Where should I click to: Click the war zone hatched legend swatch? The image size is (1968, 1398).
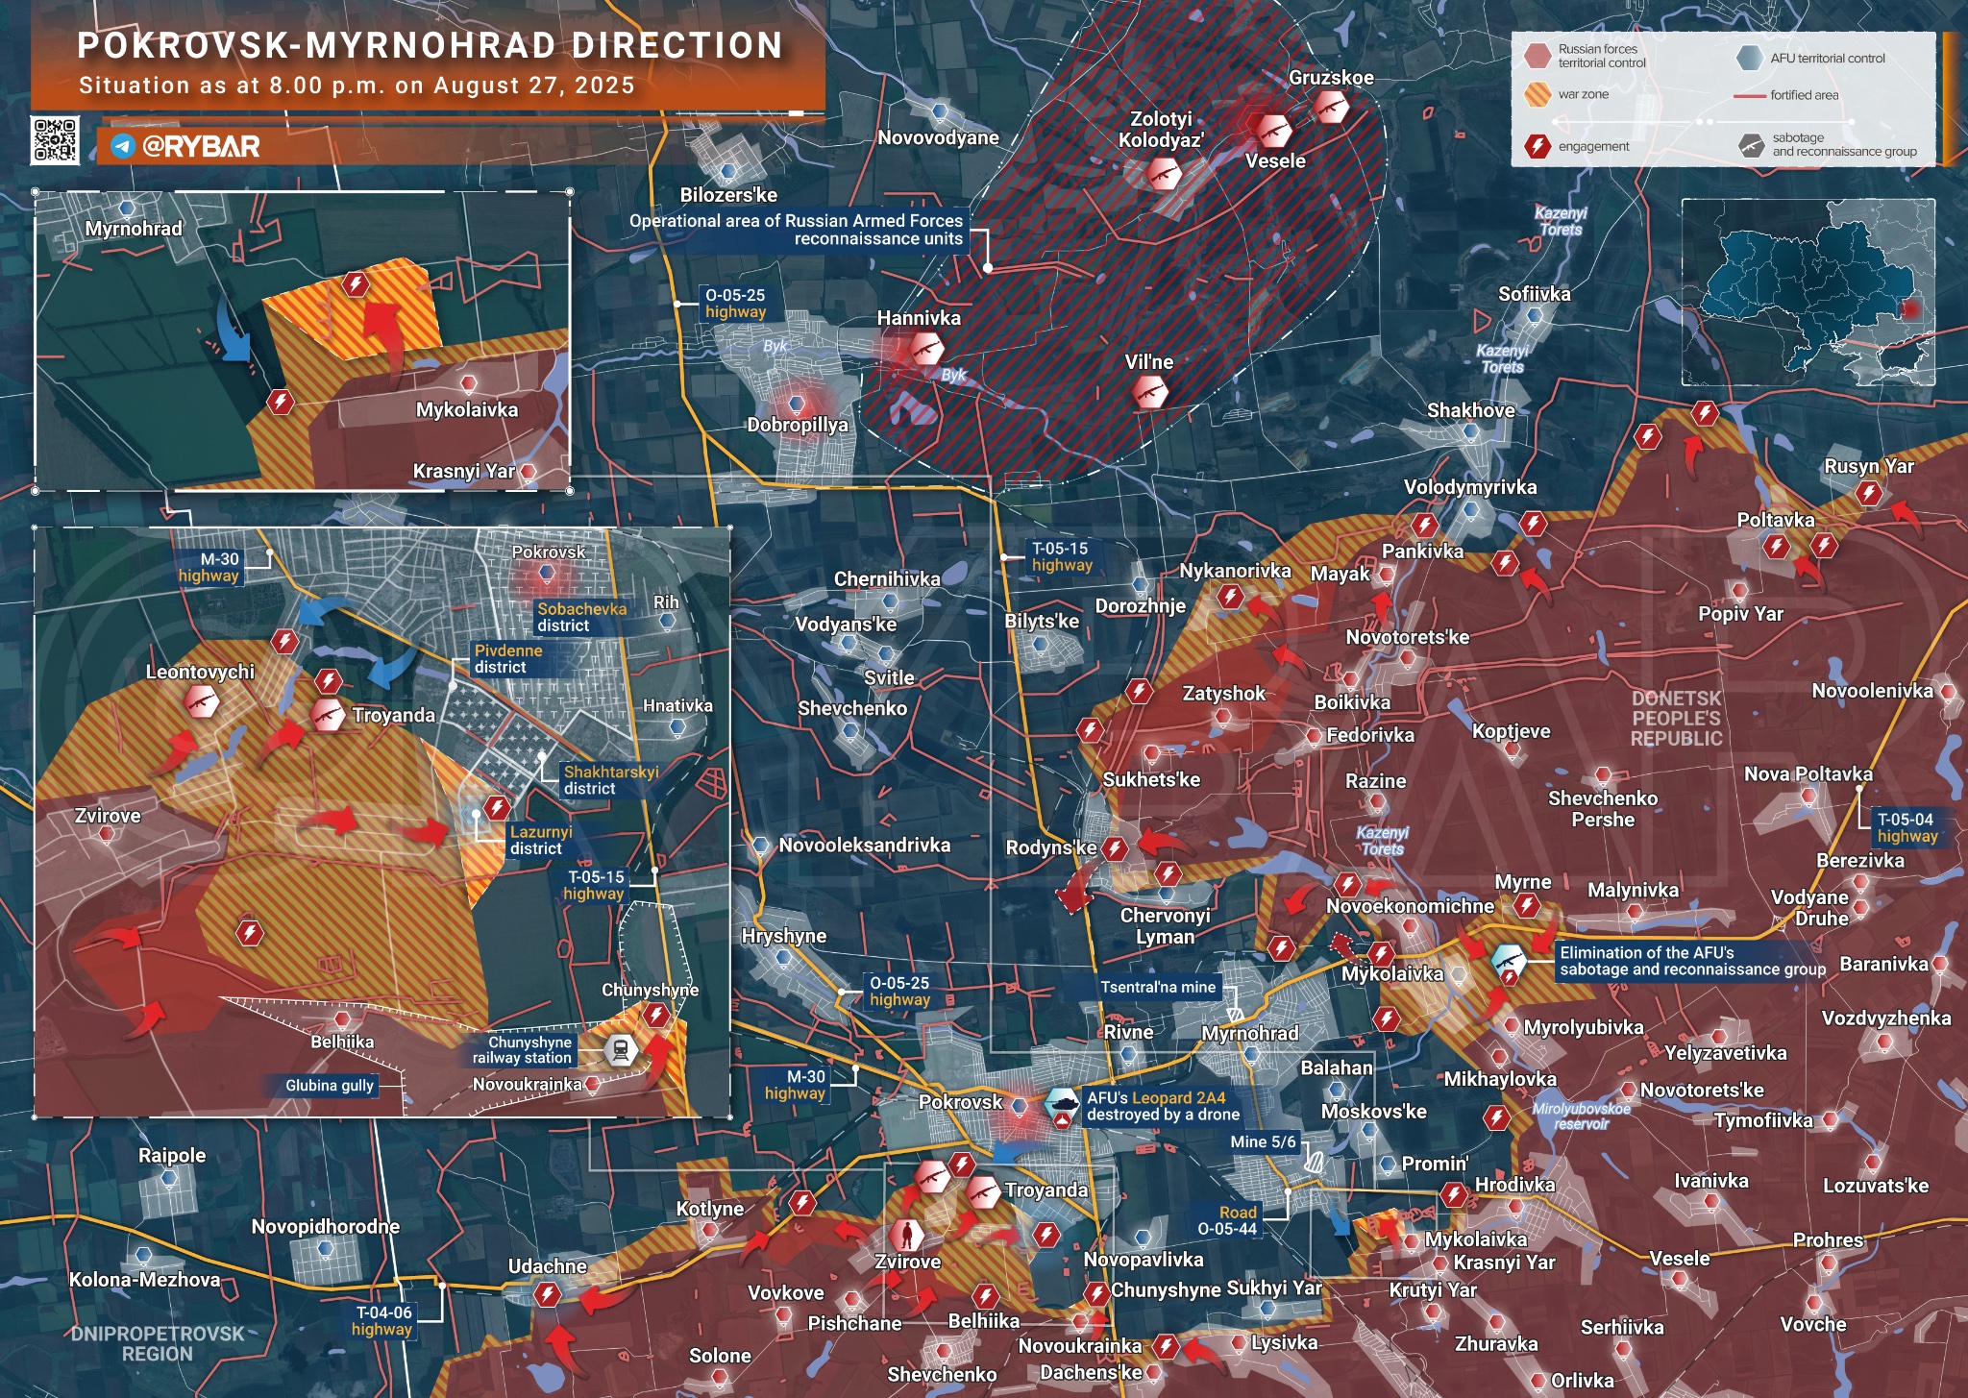point(1537,94)
